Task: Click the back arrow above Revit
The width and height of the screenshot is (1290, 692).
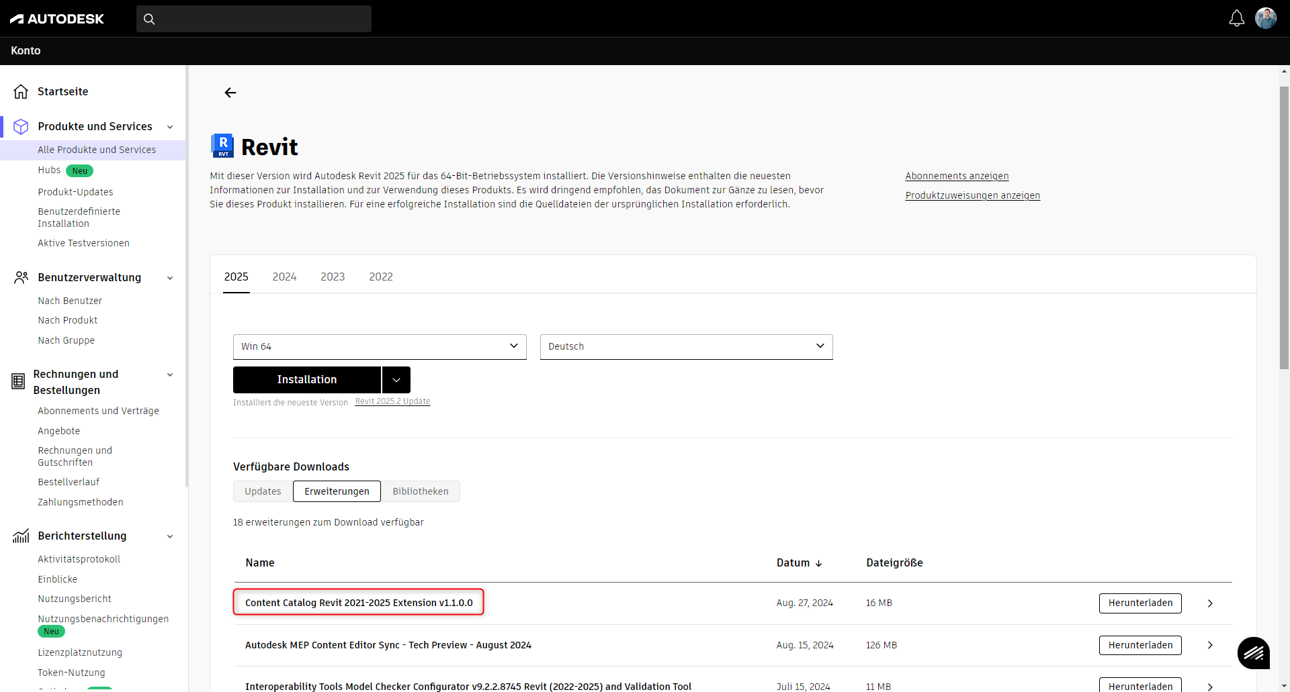Action: (230, 93)
